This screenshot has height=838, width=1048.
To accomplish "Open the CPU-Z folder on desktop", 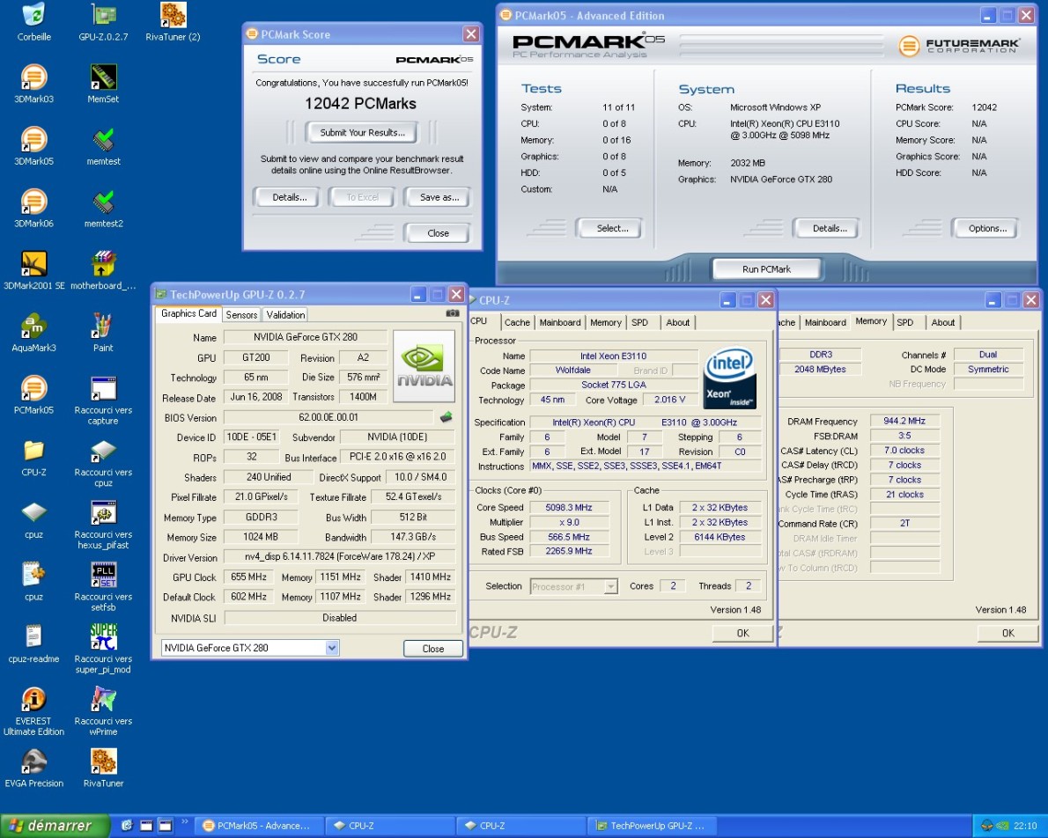I will coord(33,457).
